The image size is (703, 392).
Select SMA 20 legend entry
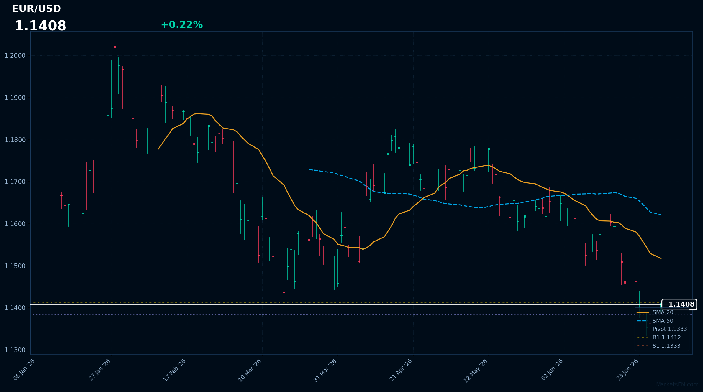[x=655, y=312]
